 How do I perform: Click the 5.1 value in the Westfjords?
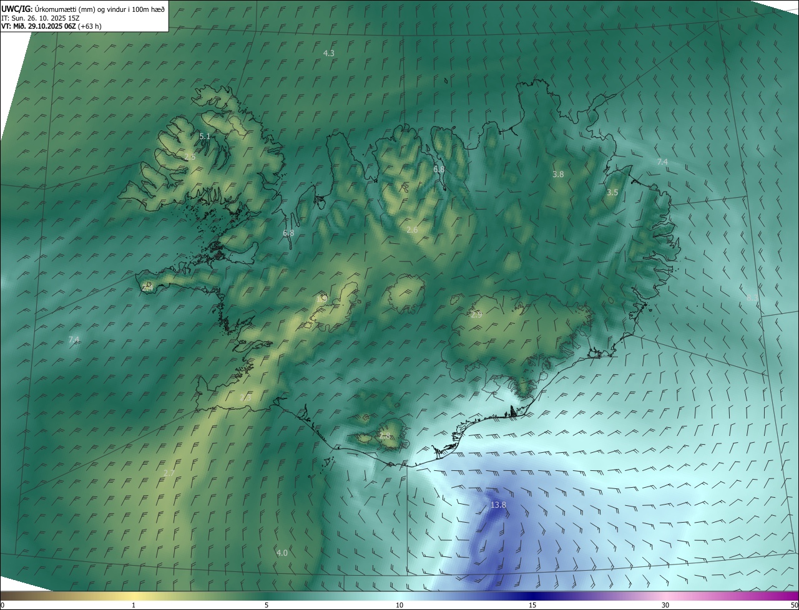tap(205, 136)
